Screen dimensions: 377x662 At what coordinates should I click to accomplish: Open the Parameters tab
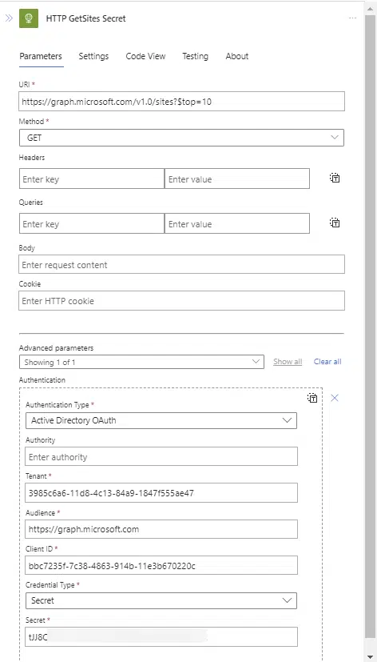[x=41, y=56]
